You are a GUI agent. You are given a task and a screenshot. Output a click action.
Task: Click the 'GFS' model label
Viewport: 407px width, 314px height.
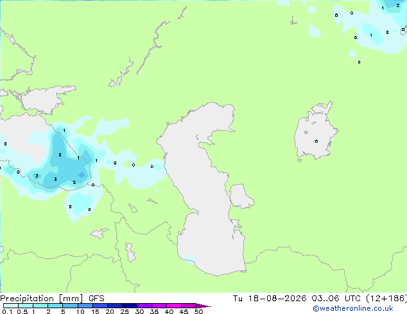pos(96,299)
